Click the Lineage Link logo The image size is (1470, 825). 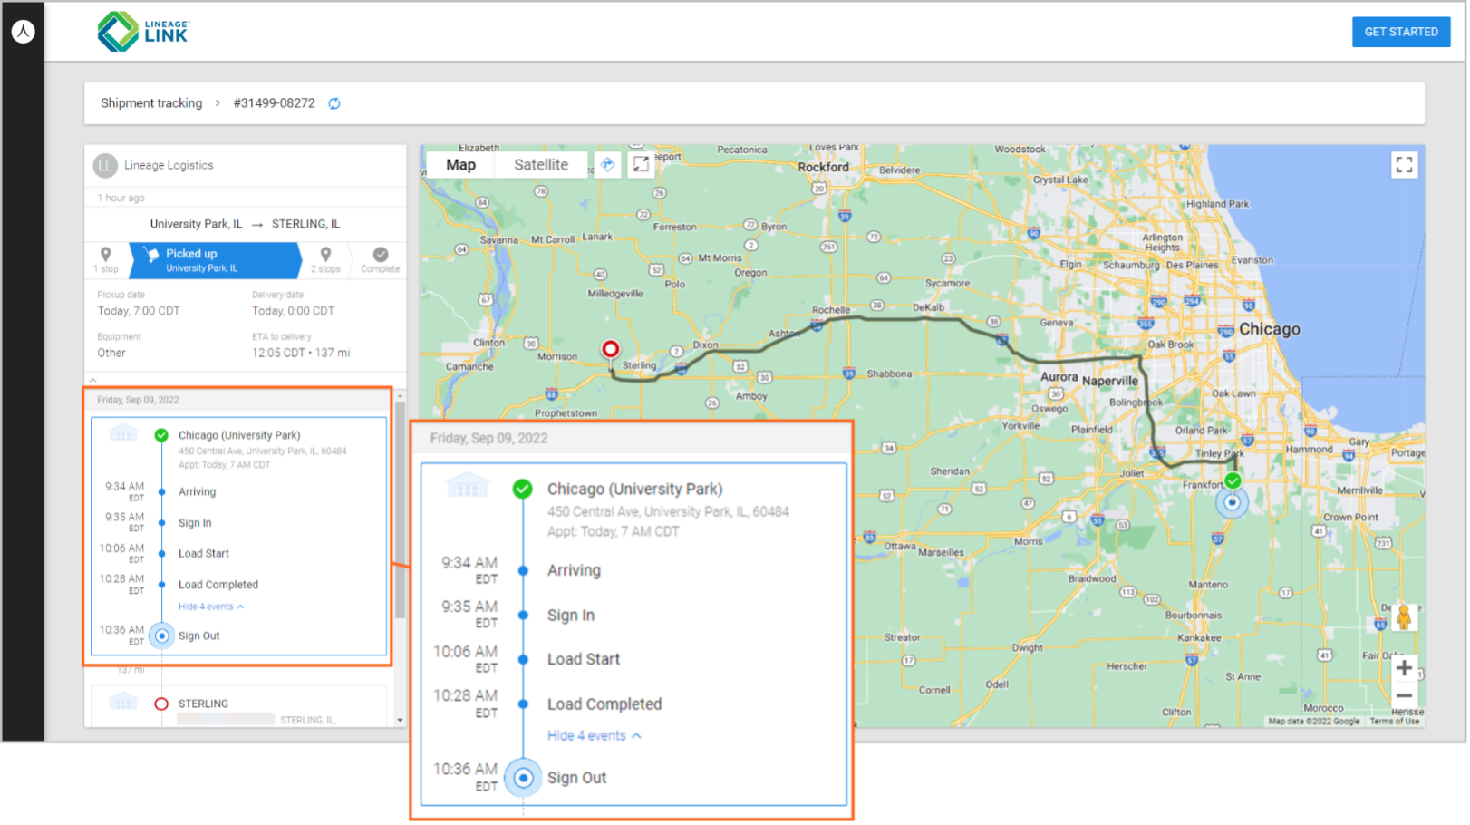143,32
